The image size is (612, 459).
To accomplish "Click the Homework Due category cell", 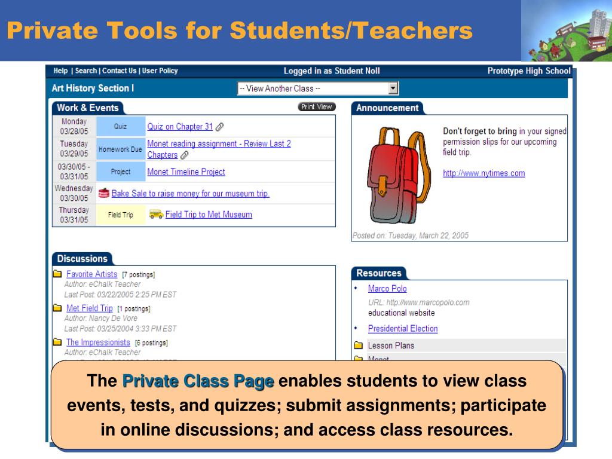I will (121, 149).
